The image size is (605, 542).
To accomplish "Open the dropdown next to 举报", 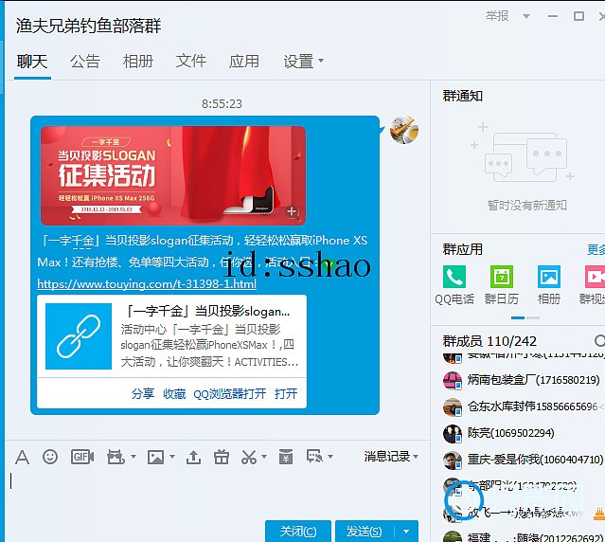I will (x=525, y=16).
